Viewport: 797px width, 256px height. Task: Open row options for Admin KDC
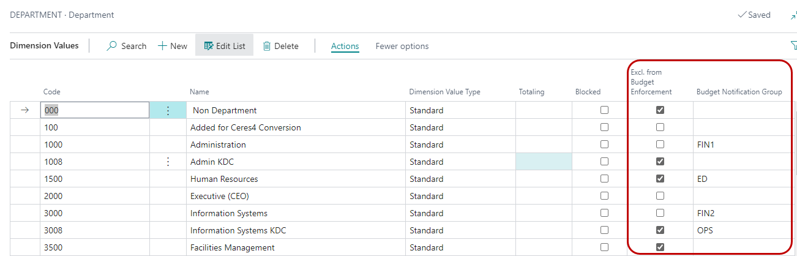[168, 162]
